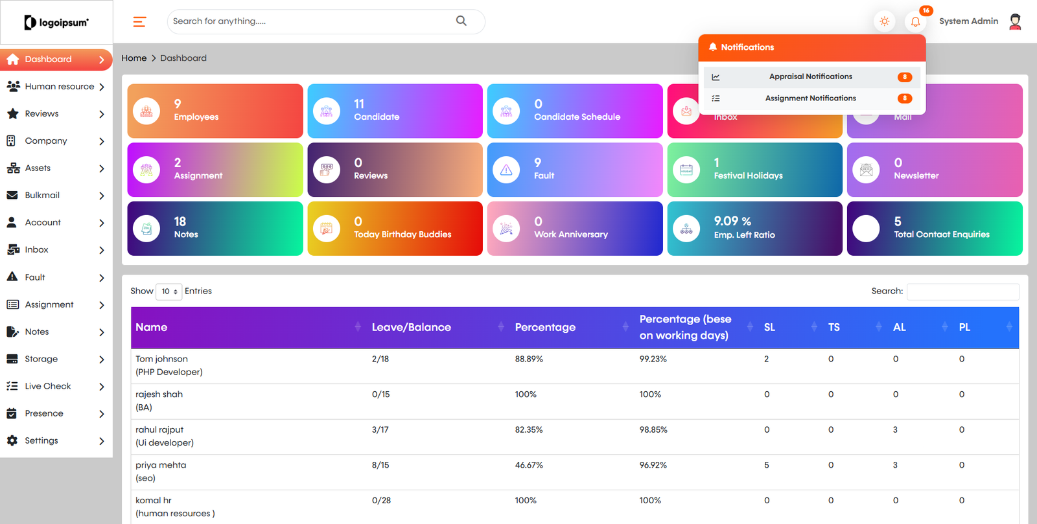Image resolution: width=1037 pixels, height=524 pixels.
Task: Click the Assignment Notifications list icon
Action: click(716, 98)
